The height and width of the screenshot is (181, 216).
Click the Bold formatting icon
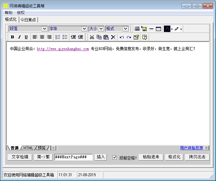[12, 37]
